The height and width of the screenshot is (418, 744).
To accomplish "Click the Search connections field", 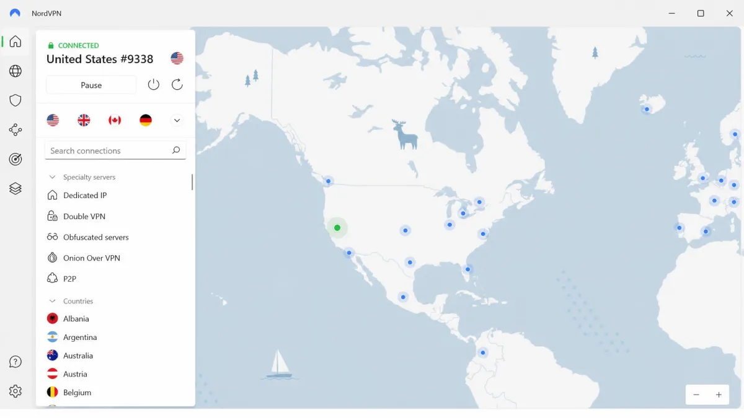I will [x=115, y=150].
